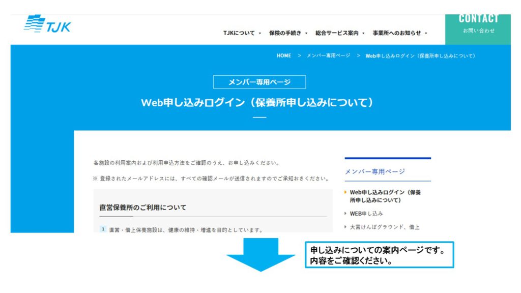Screen dimensions: 521x293
Task: Expand the 保険の手続き navigation menu
Action: coord(288,33)
